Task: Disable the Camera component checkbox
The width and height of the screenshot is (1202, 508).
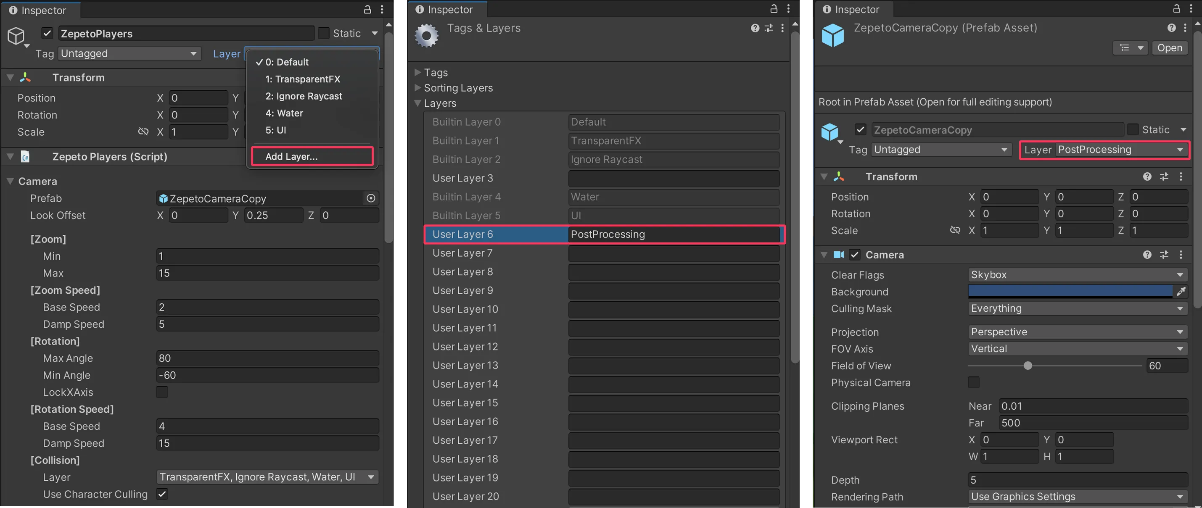Action: pos(854,255)
